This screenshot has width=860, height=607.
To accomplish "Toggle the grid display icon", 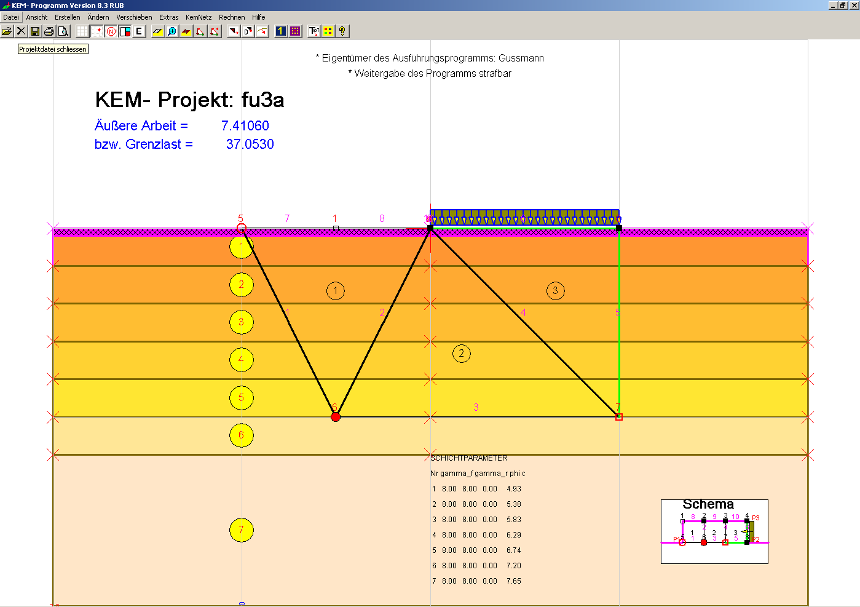I will (82, 31).
